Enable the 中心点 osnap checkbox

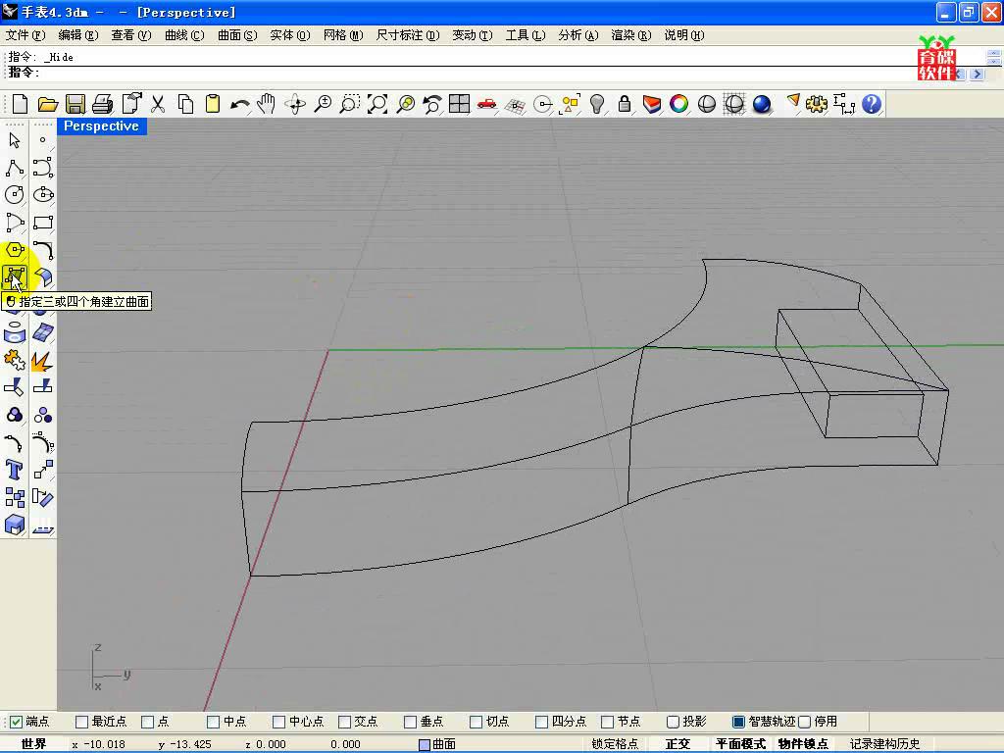click(x=279, y=722)
